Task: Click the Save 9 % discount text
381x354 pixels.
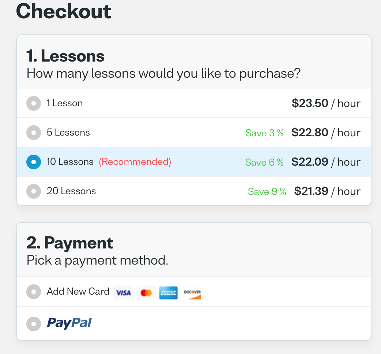Action: coord(267,192)
